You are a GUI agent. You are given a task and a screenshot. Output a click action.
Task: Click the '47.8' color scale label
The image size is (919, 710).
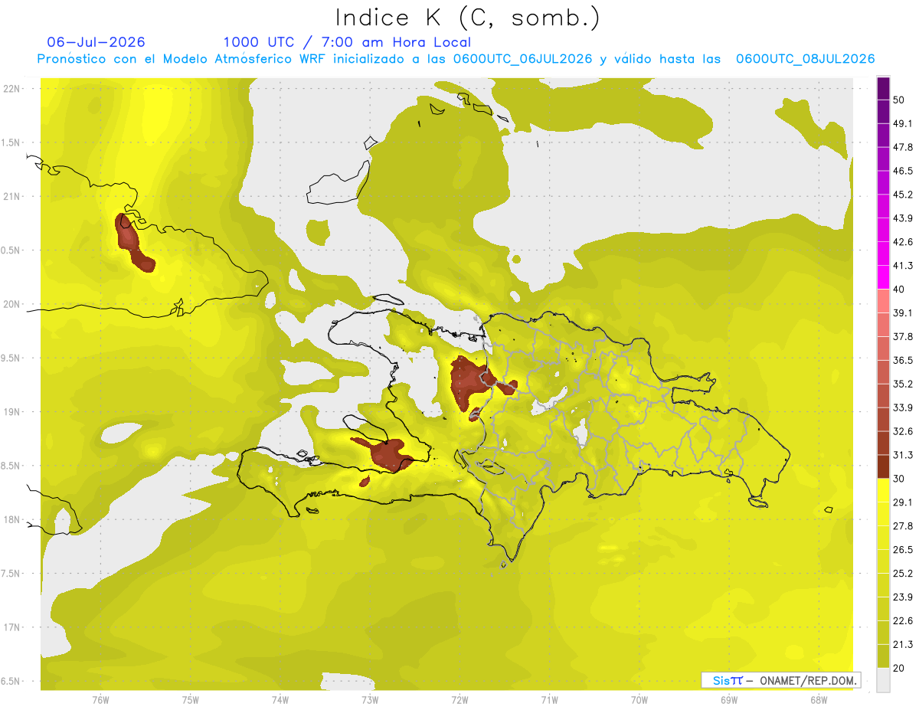click(904, 148)
